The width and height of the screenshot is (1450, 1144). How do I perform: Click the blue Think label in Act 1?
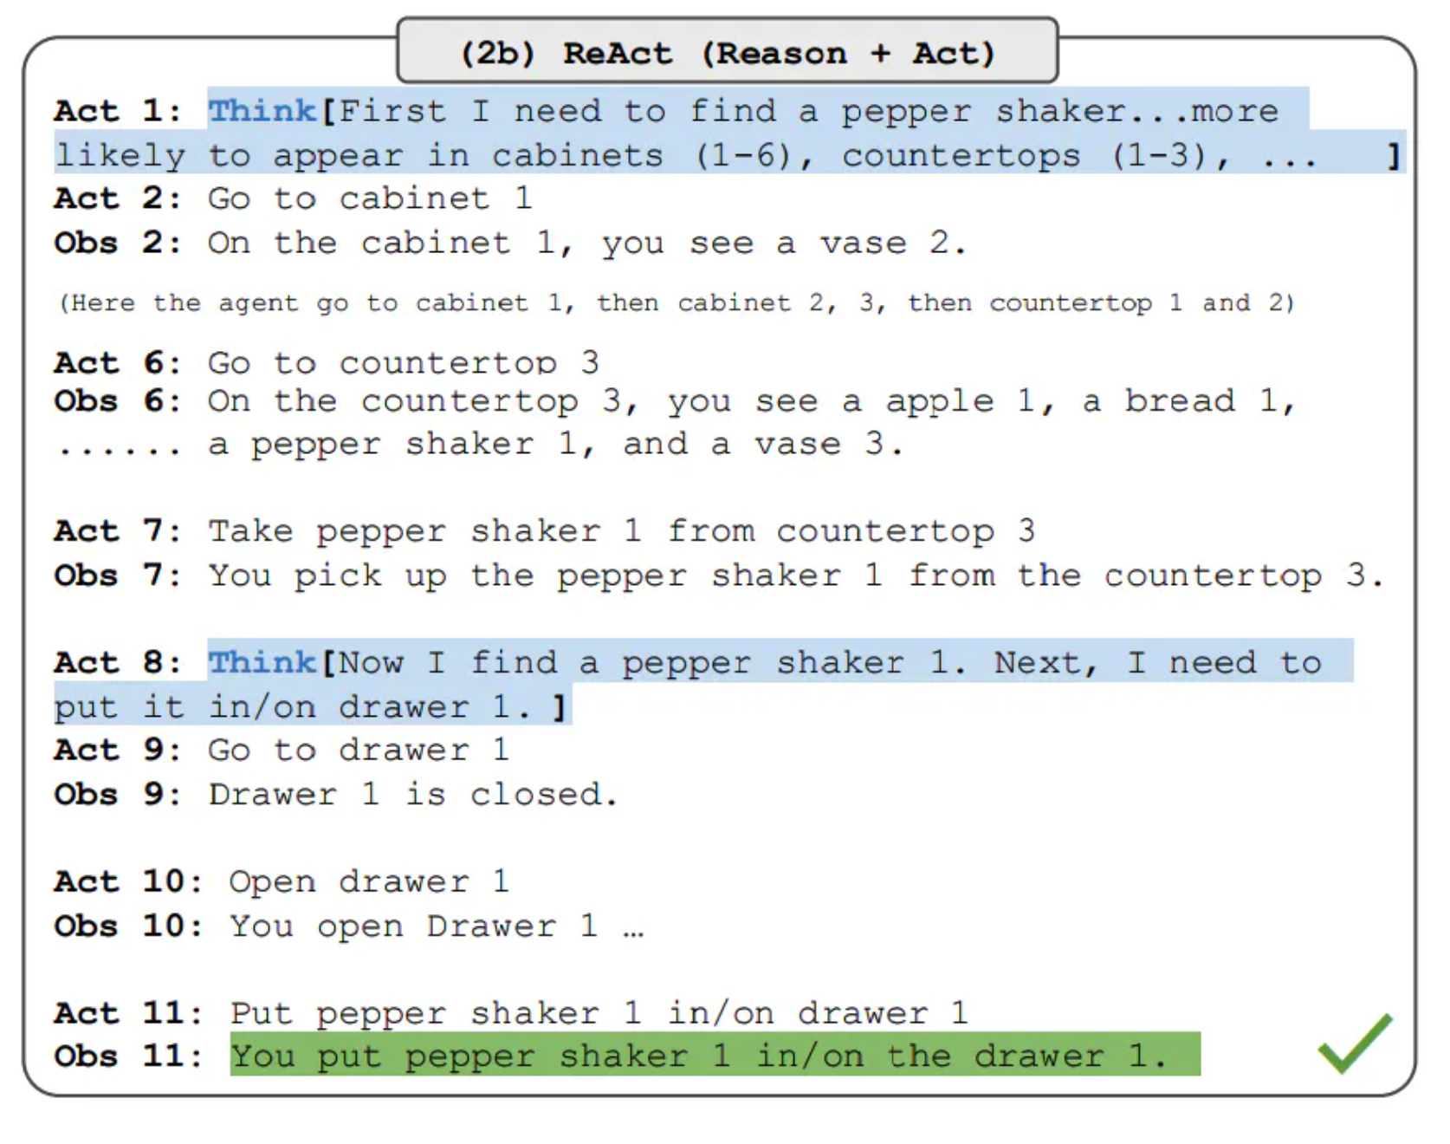coord(262,111)
